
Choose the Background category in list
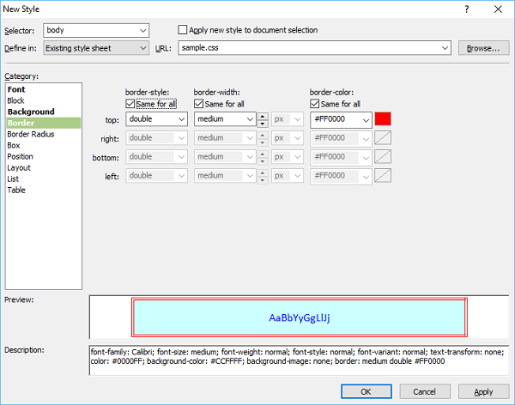30,112
